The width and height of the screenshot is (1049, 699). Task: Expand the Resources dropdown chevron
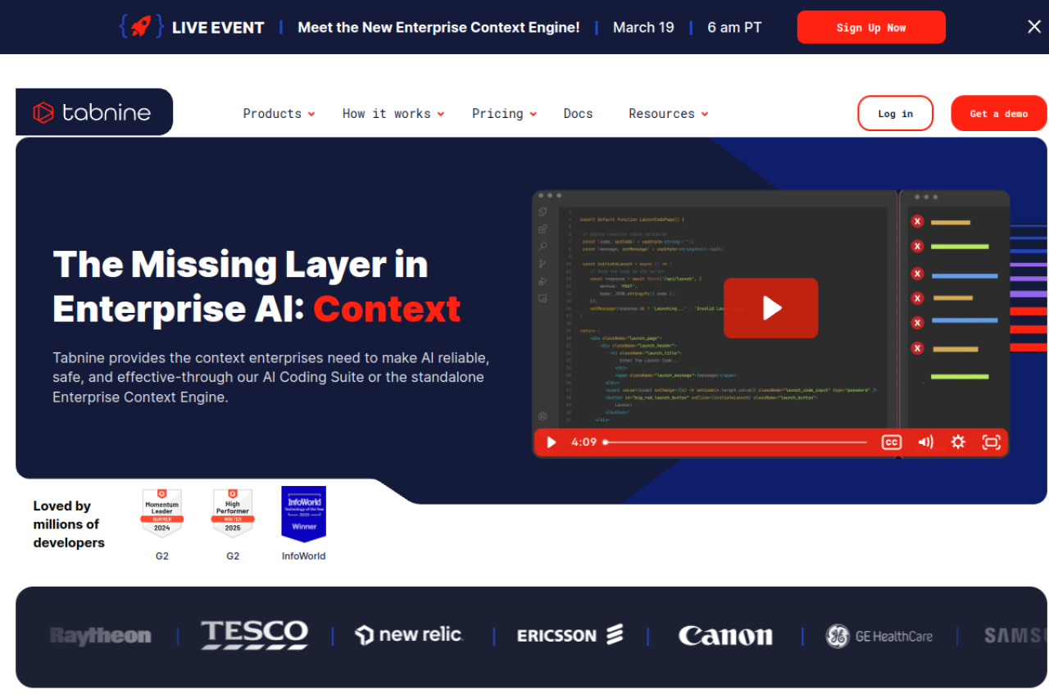(x=705, y=115)
